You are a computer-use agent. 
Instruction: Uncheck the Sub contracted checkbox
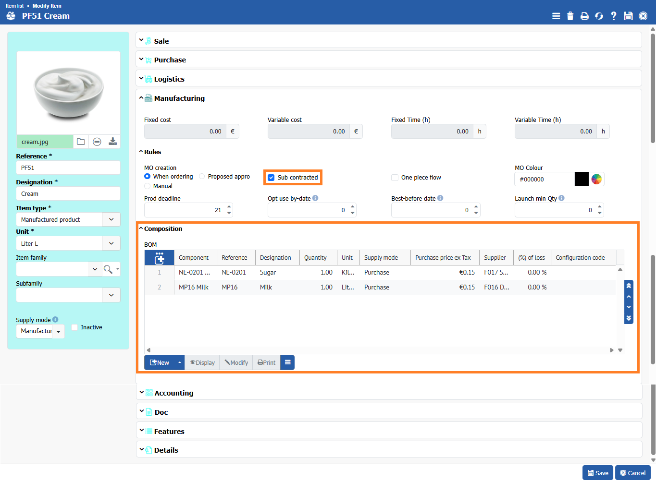(x=272, y=178)
